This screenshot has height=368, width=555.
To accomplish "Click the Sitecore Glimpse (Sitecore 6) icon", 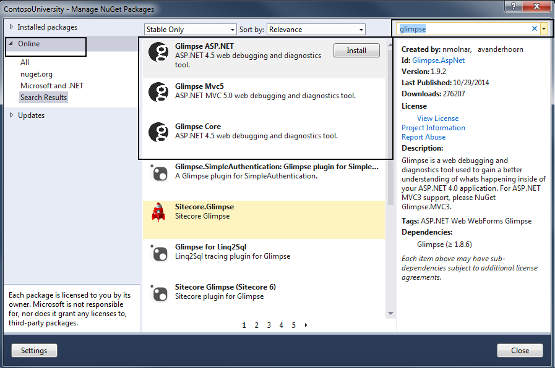I will pyautogui.click(x=159, y=293).
